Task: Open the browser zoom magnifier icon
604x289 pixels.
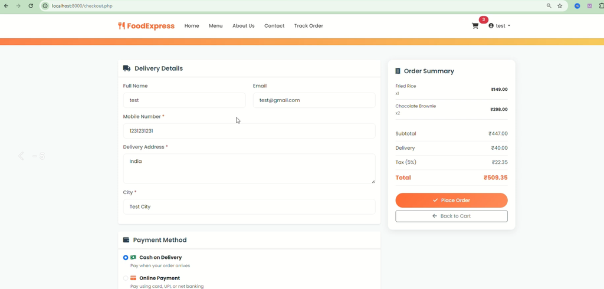Action: (x=549, y=6)
